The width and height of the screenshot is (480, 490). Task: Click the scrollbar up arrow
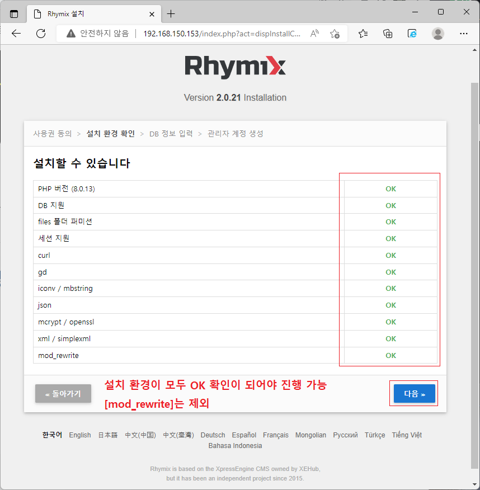coord(475,50)
